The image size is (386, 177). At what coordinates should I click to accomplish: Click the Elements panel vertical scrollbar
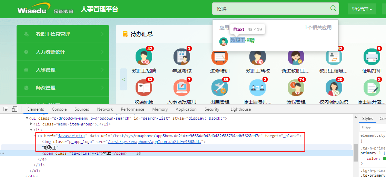pyautogui.click(x=356, y=153)
